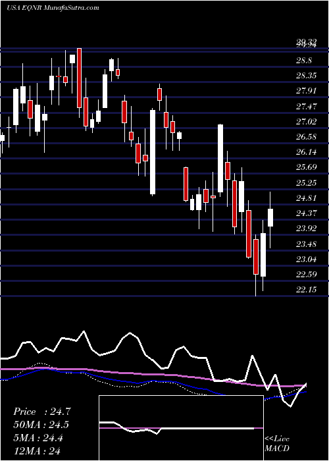The width and height of the screenshot is (329, 461).
Task: Click the 27.02 price axis label
Action: [x=306, y=121]
